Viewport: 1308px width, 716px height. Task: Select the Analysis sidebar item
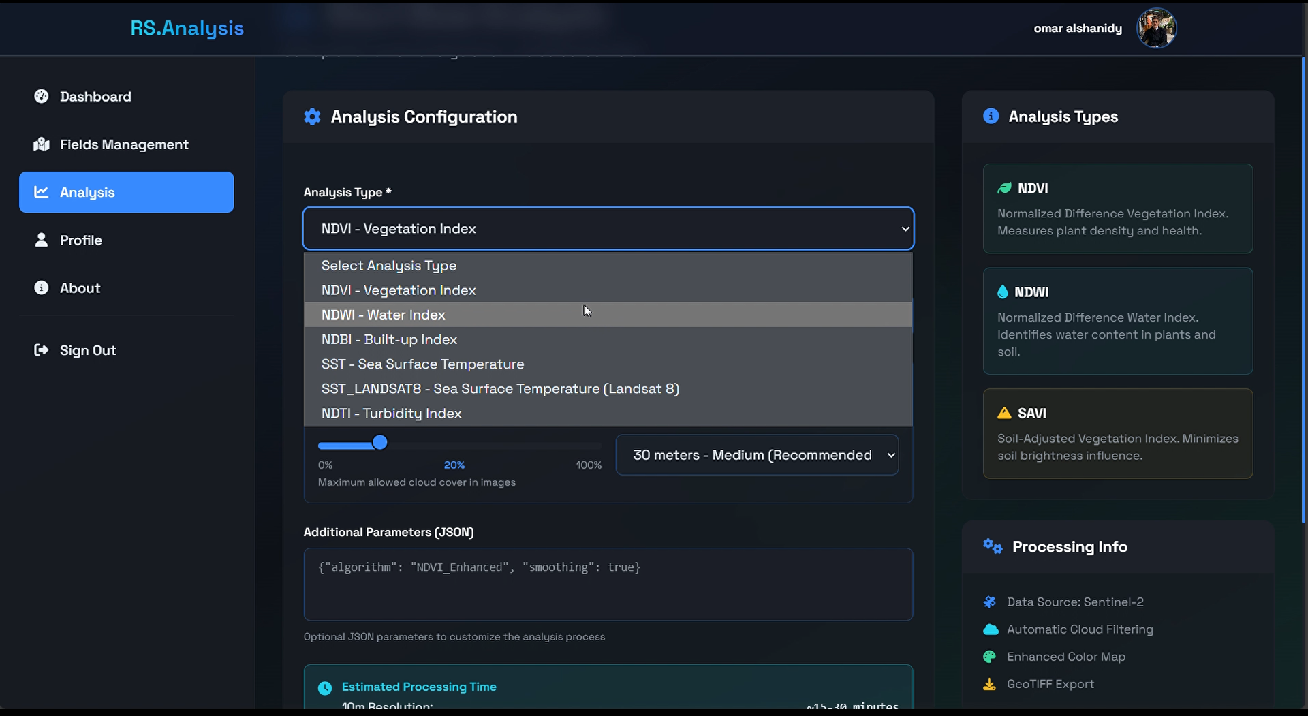127,192
